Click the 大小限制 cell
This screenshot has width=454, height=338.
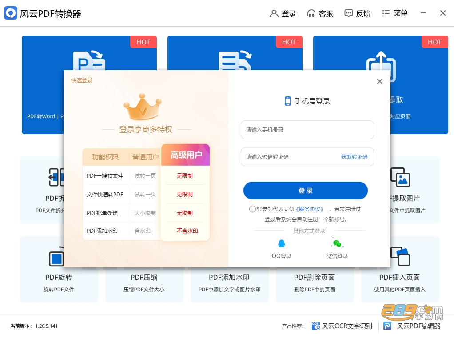point(145,213)
